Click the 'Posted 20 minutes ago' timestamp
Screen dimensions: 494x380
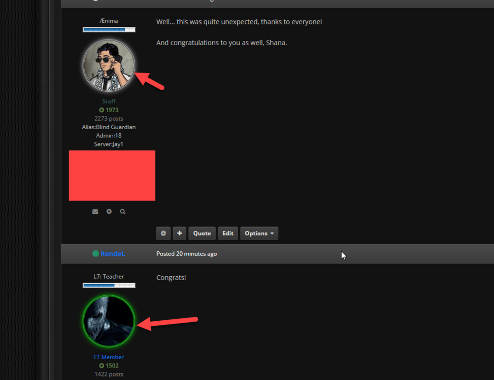[x=186, y=254]
